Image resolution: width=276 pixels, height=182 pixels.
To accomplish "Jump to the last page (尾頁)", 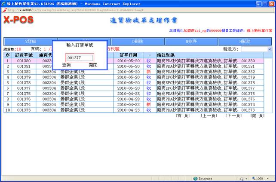I will coord(258,116).
